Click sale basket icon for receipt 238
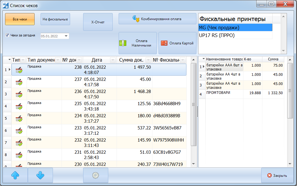The image size is (297, 186). tap(19, 70)
